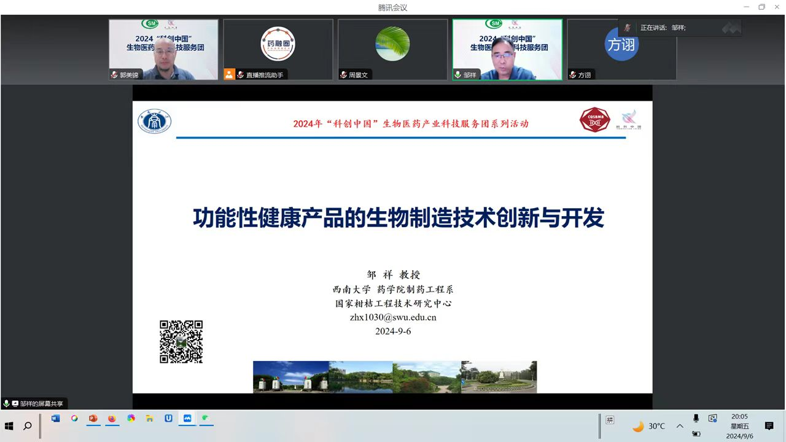Open the notification center panel

tap(769, 426)
